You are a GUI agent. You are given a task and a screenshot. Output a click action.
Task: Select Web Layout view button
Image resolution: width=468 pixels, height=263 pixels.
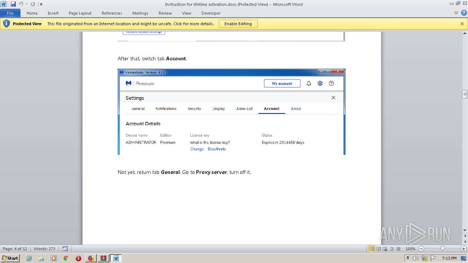click(x=385, y=249)
